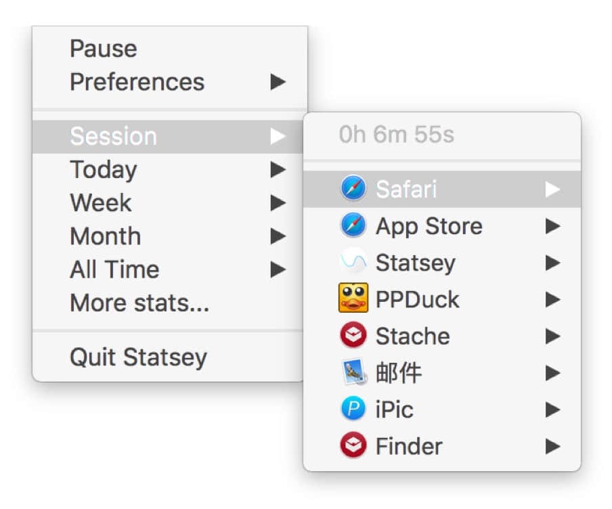Select the highlighted Session menu entry
The width and height of the screenshot is (612, 509).
tap(168, 136)
